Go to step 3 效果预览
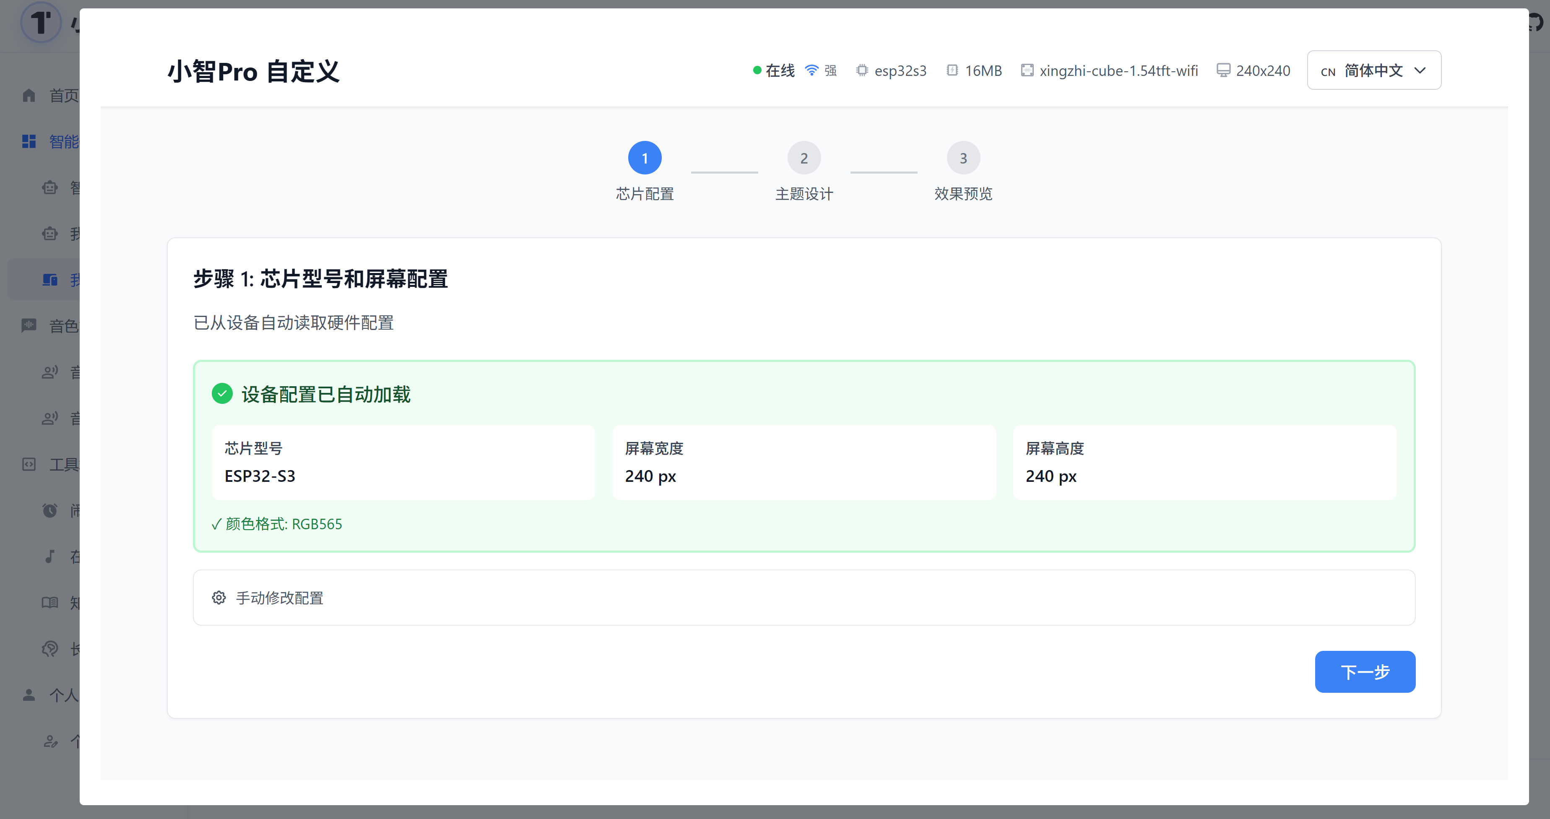This screenshot has height=819, width=1550. coord(963,158)
